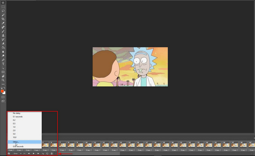
Task: Select frame 28 thumbnail in timeline
Action: (x=243, y=145)
